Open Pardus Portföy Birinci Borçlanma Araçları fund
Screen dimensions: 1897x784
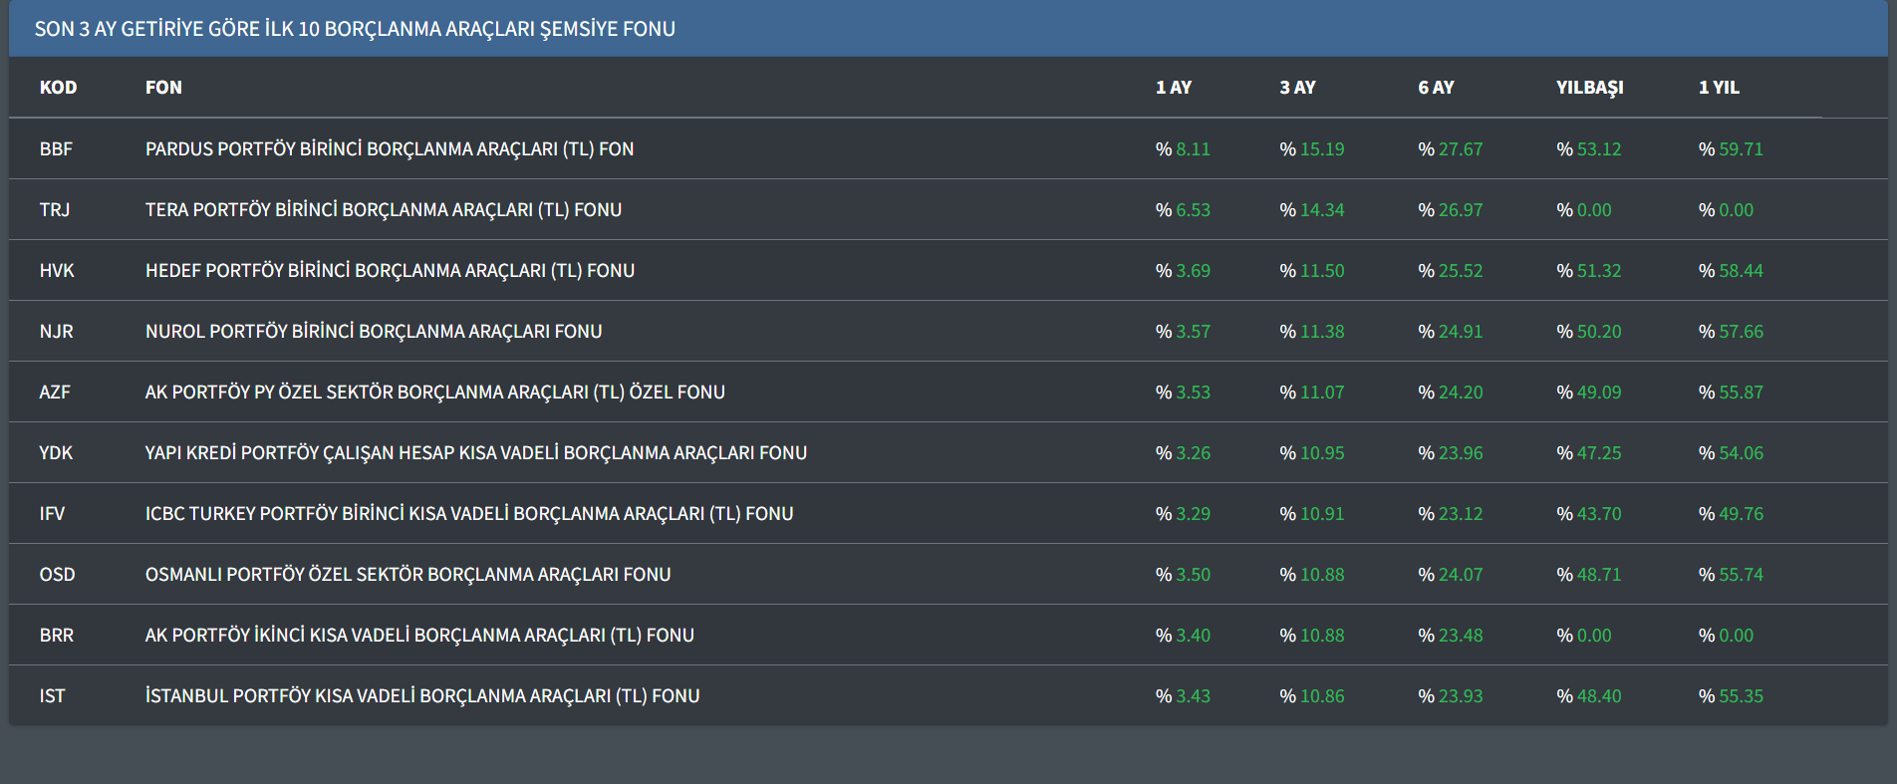pyautogui.click(x=389, y=149)
